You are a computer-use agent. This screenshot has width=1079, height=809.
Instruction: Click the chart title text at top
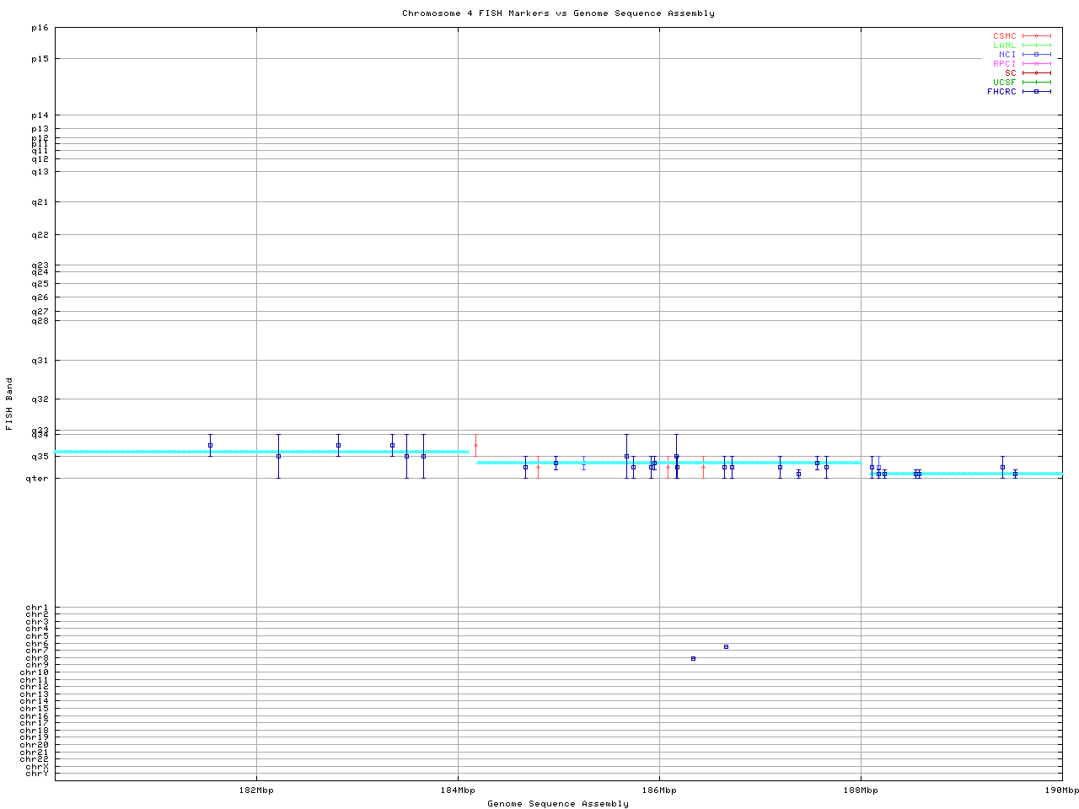pyautogui.click(x=558, y=13)
